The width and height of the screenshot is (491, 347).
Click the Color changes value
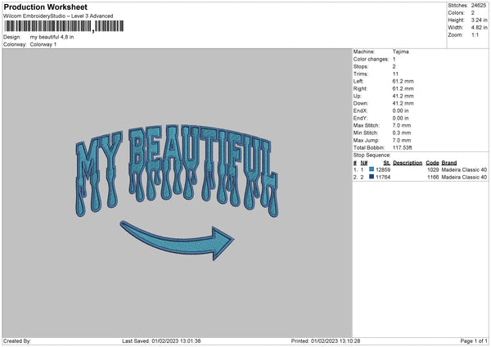point(394,59)
